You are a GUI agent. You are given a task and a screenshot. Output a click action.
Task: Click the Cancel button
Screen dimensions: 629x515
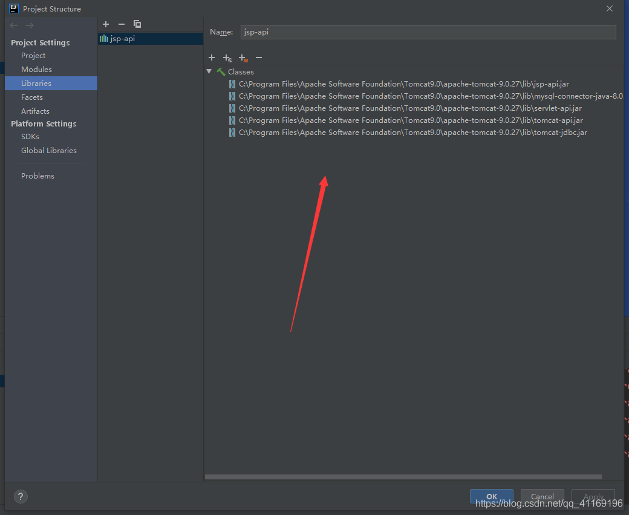(x=543, y=496)
